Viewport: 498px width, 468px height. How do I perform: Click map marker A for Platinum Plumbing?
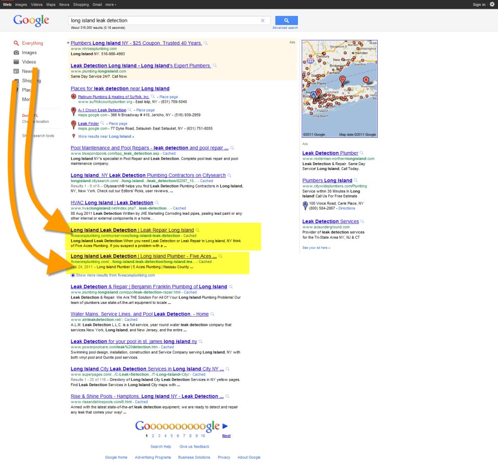point(74,96)
